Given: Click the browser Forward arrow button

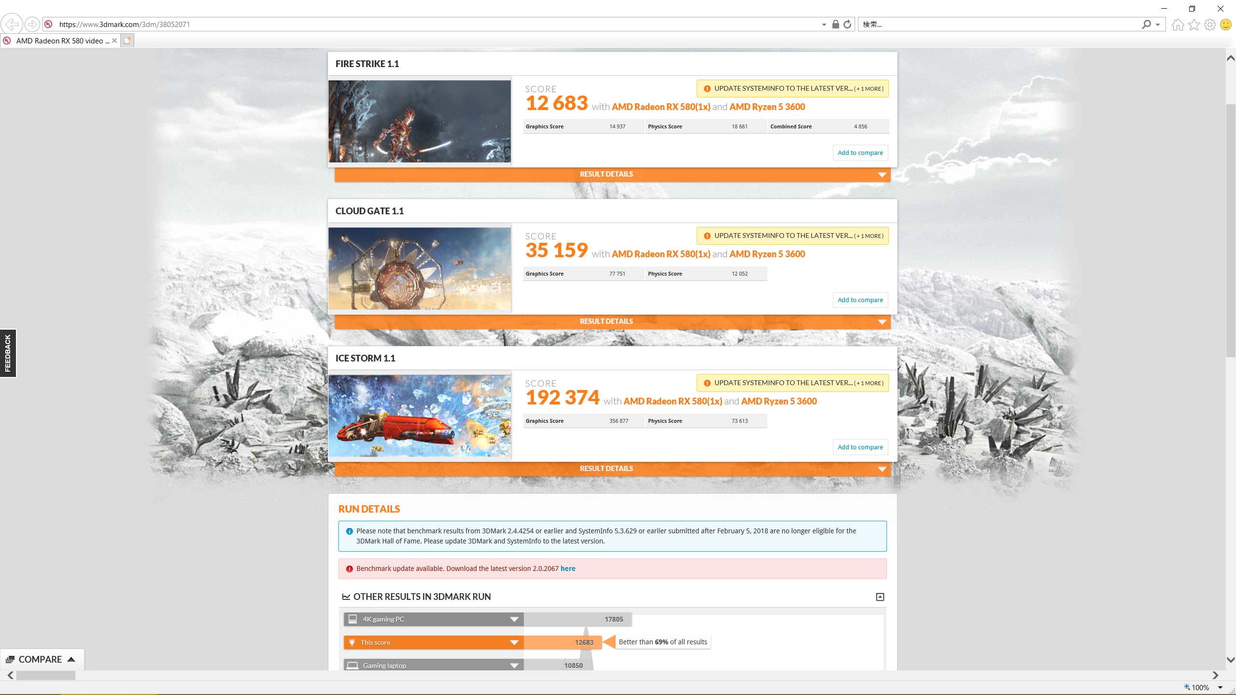Looking at the screenshot, I should 32,24.
